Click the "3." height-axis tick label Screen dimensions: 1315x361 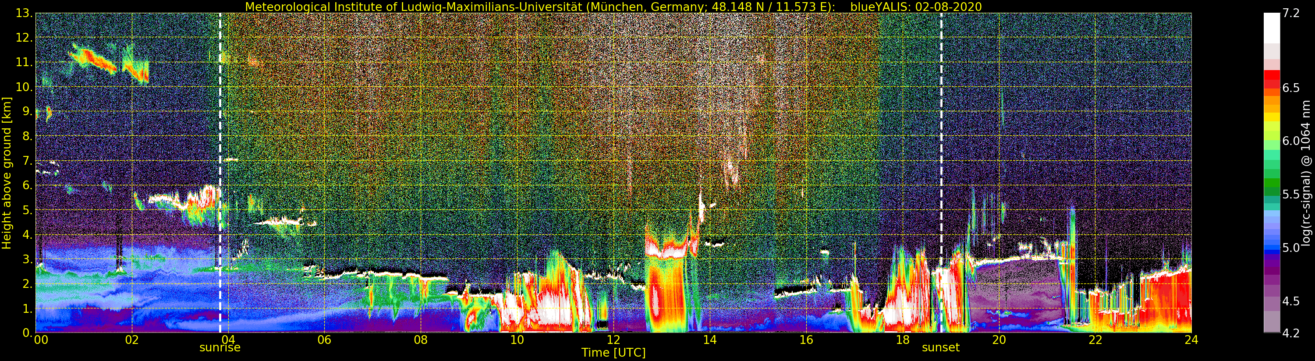pyautogui.click(x=27, y=259)
